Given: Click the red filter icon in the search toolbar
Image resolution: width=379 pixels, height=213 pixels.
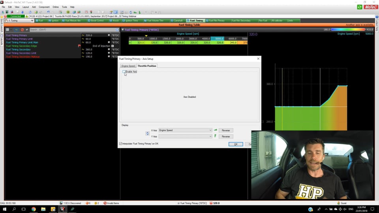Looking at the screenshot, I should [x=22, y=30].
